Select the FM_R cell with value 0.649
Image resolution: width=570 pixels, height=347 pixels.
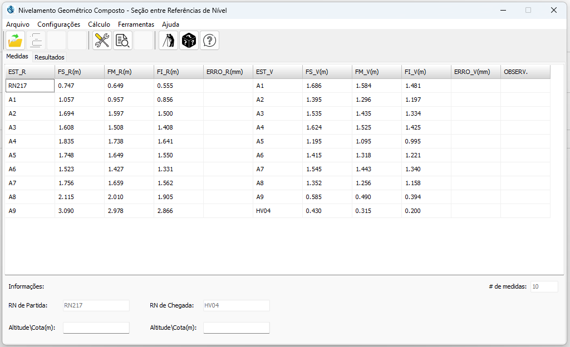click(x=129, y=86)
